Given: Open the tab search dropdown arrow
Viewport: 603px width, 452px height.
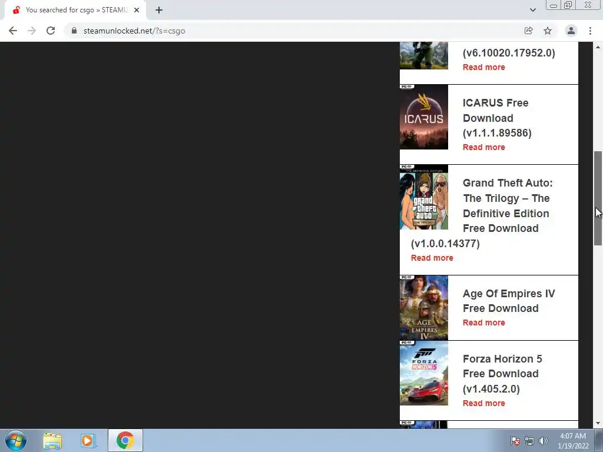Looking at the screenshot, I should point(532,10).
